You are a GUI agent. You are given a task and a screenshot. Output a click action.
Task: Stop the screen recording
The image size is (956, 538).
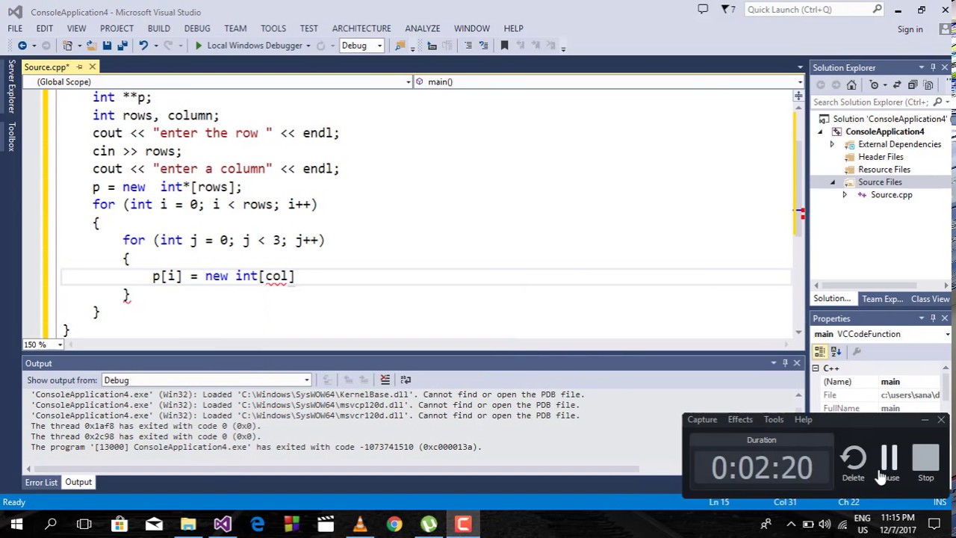[925, 464]
